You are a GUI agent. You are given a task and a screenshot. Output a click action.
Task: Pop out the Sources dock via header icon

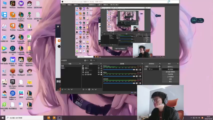tap(101, 64)
